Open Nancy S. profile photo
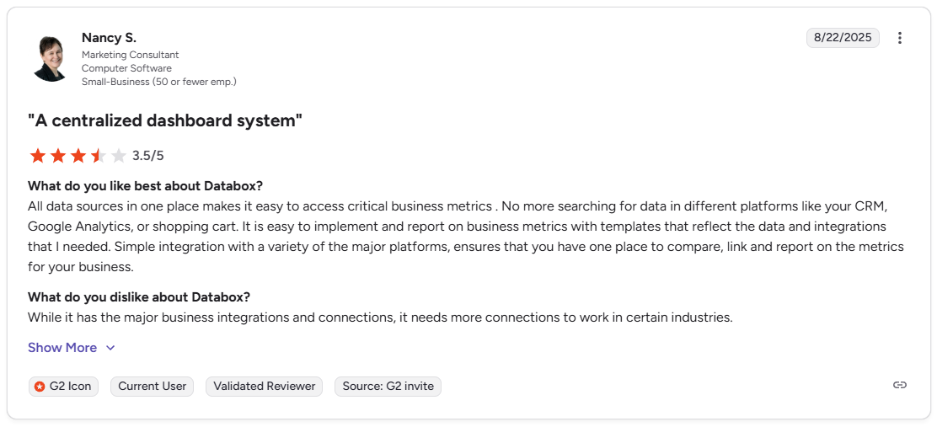 click(51, 58)
